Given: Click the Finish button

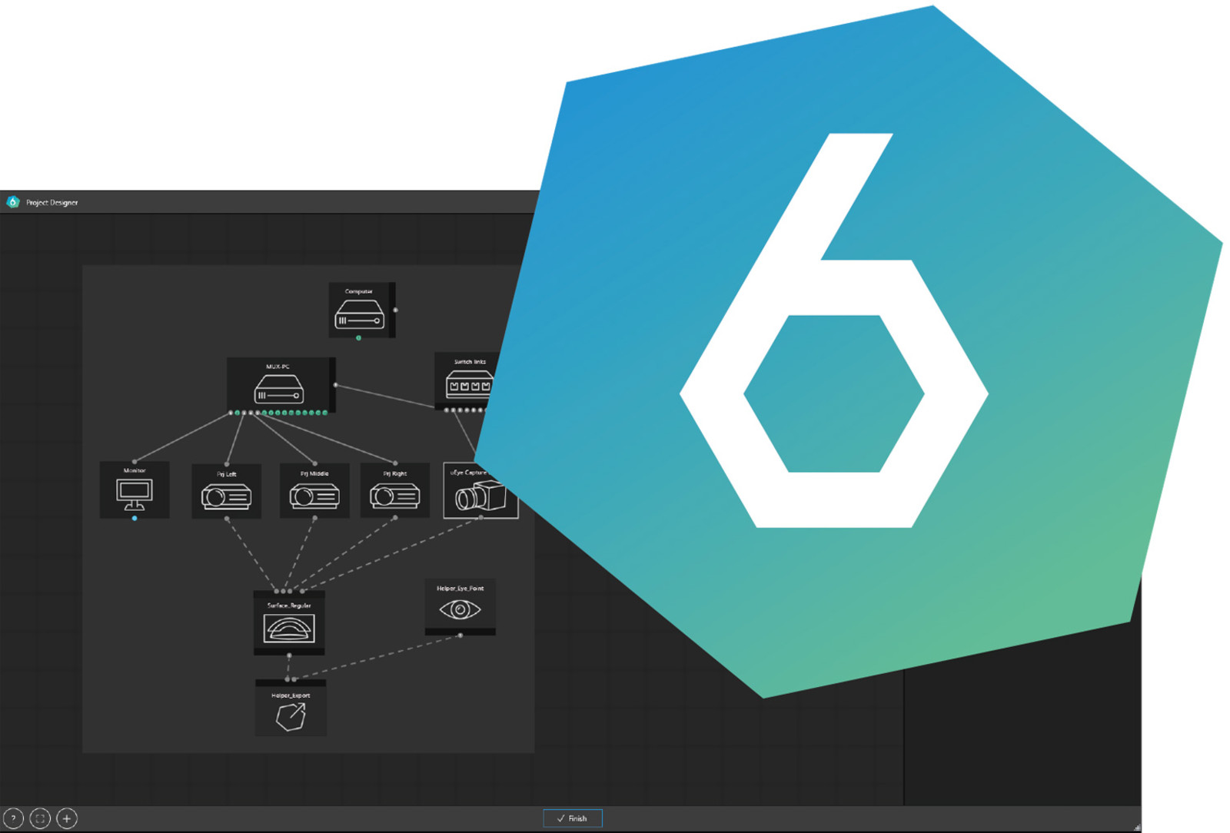Looking at the screenshot, I should pyautogui.click(x=573, y=818).
